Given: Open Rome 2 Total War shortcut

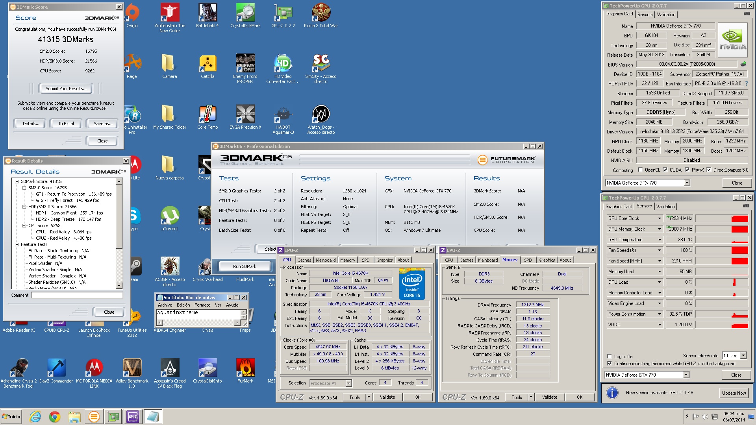Looking at the screenshot, I should (x=321, y=15).
